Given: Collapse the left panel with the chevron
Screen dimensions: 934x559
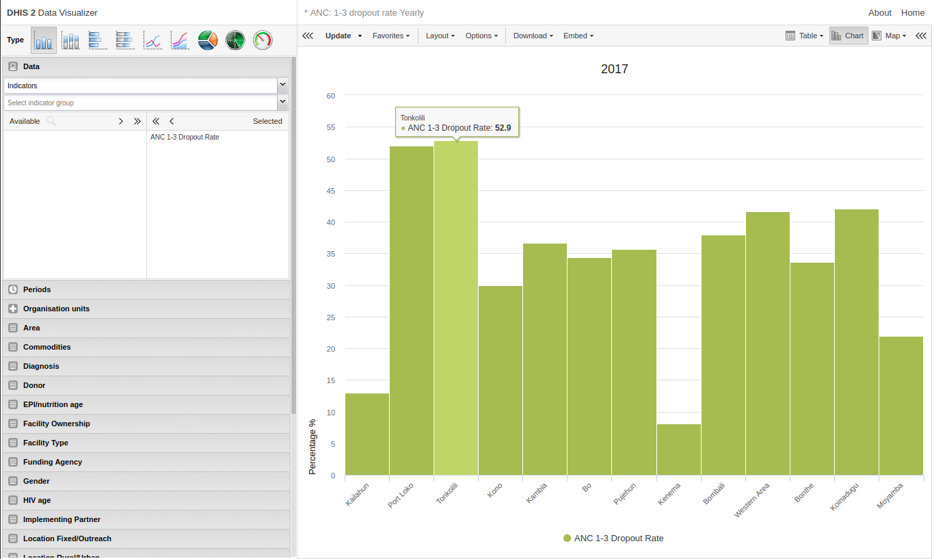Looking at the screenshot, I should pos(307,35).
